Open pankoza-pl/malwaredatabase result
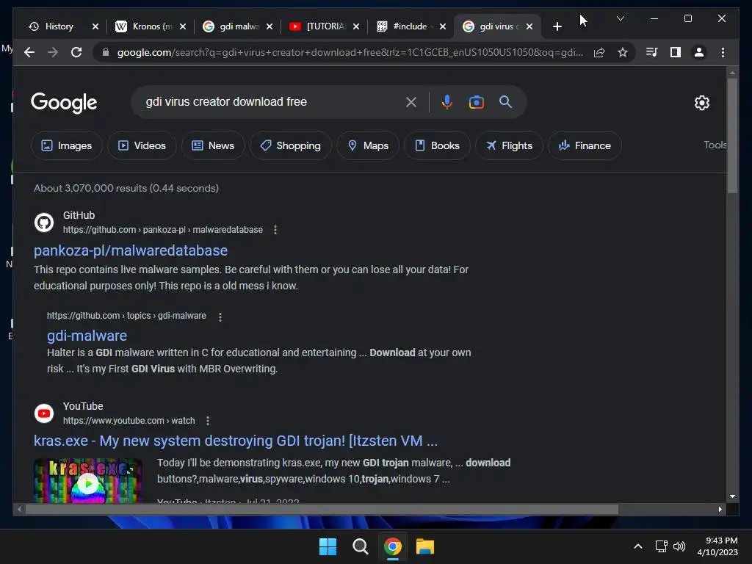 (x=131, y=250)
